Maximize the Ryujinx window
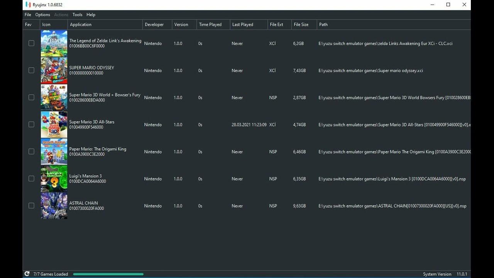The width and height of the screenshot is (494, 278). coord(448,5)
